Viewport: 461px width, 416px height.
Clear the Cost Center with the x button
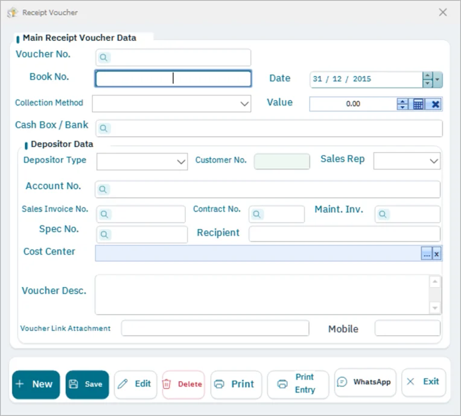437,254
